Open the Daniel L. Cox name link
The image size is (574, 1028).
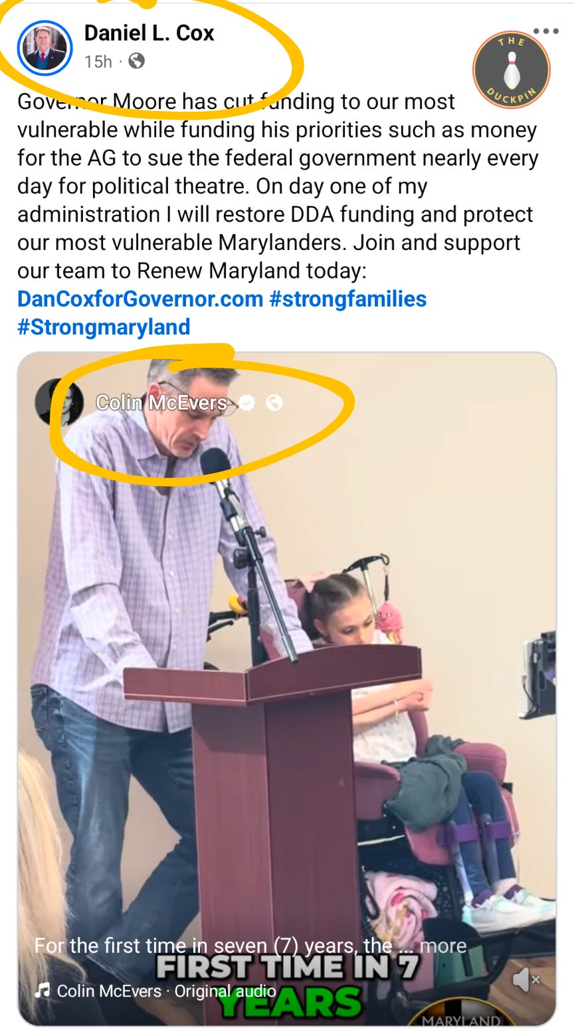(149, 33)
